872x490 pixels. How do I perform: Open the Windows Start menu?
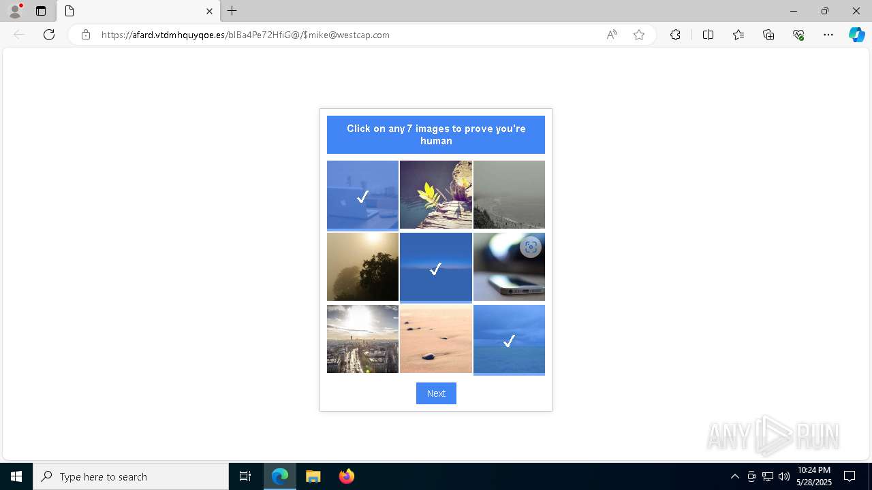[x=16, y=476]
